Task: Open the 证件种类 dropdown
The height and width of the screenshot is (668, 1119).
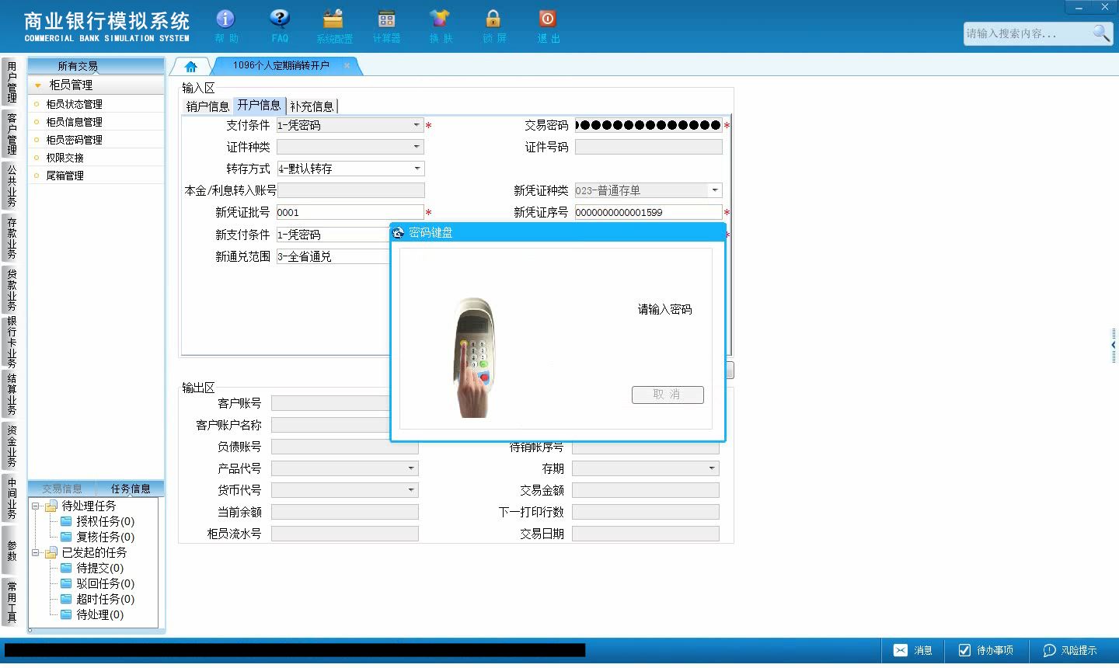Action: pos(417,147)
